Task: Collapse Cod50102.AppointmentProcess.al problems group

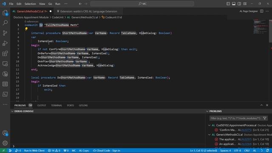Action: point(210,125)
